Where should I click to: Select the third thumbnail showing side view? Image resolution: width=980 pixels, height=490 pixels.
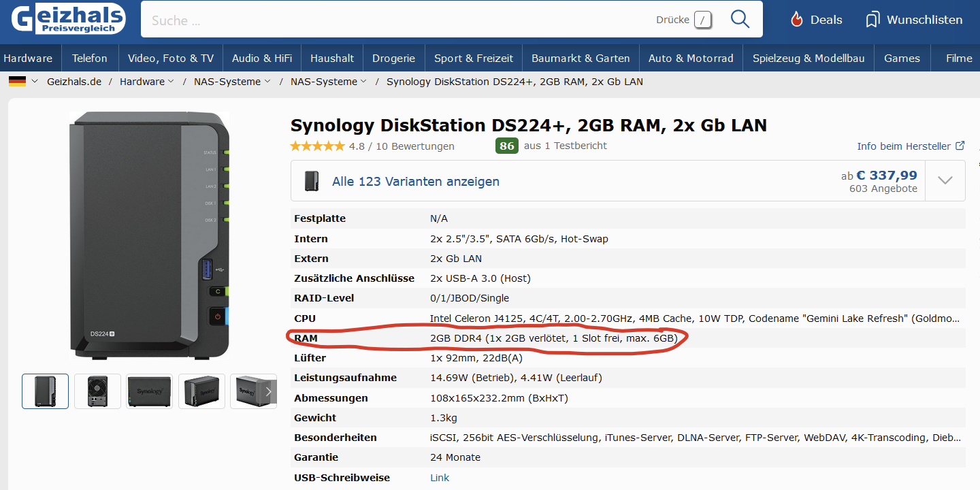[x=150, y=391]
